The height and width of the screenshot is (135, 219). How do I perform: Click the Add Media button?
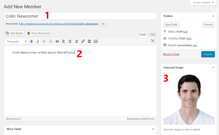coord(14,33)
